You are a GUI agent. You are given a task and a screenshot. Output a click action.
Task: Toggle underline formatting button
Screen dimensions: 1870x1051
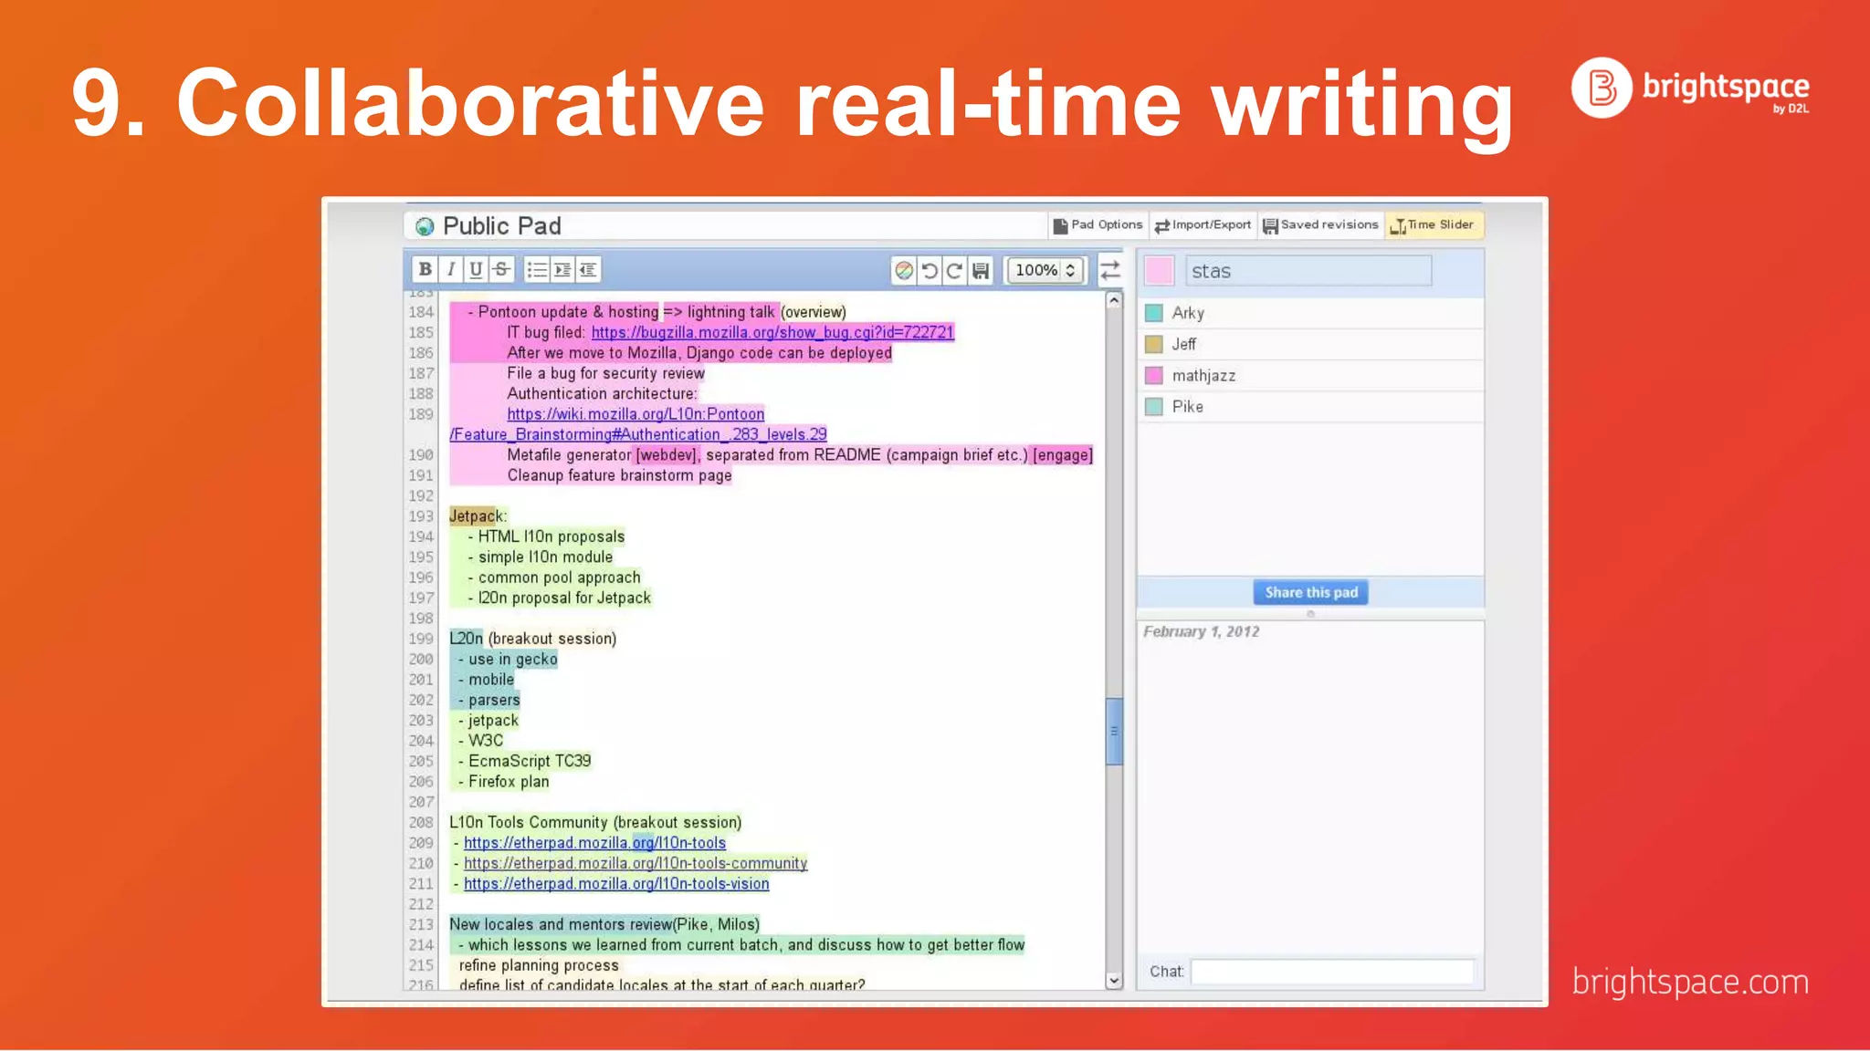point(476,270)
